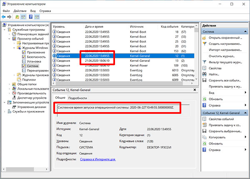Open the Действие menu

(x=20, y=11)
